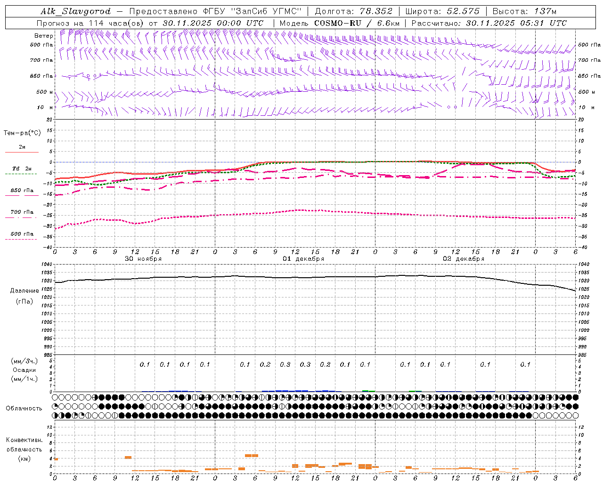Screen dimensions: 603x482
Task: Click the "(км)" convective cloud unit label
Action: coord(24,458)
